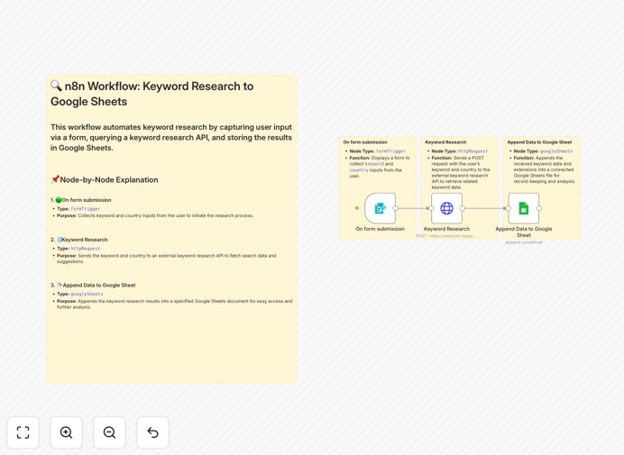Click the 'Purpose: Appends the keyword research results' line
The width and height of the screenshot is (624, 455).
pos(174,304)
